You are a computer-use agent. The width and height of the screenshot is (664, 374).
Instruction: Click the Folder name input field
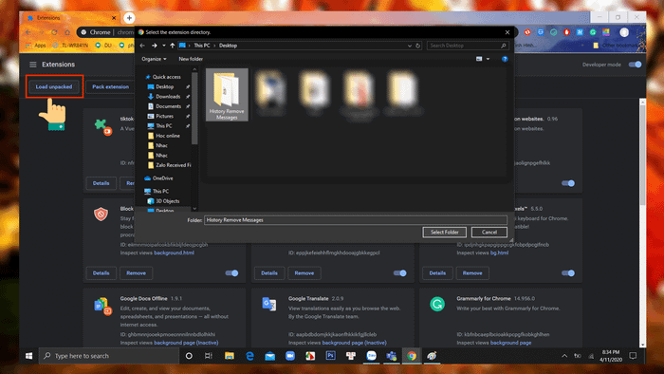[356, 220]
